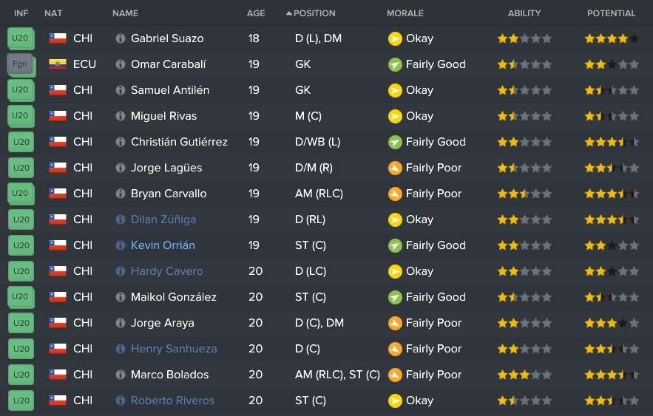This screenshot has height=416, width=653.
Task: Sort players by Potential column header
Action: tap(611, 13)
